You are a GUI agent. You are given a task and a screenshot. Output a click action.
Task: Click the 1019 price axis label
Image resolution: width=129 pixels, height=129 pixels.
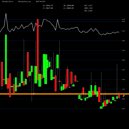(x=123, y=109)
